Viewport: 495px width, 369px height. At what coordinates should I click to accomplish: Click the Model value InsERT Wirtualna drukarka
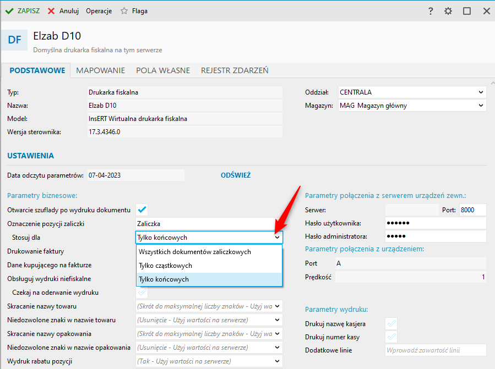[x=184, y=119]
